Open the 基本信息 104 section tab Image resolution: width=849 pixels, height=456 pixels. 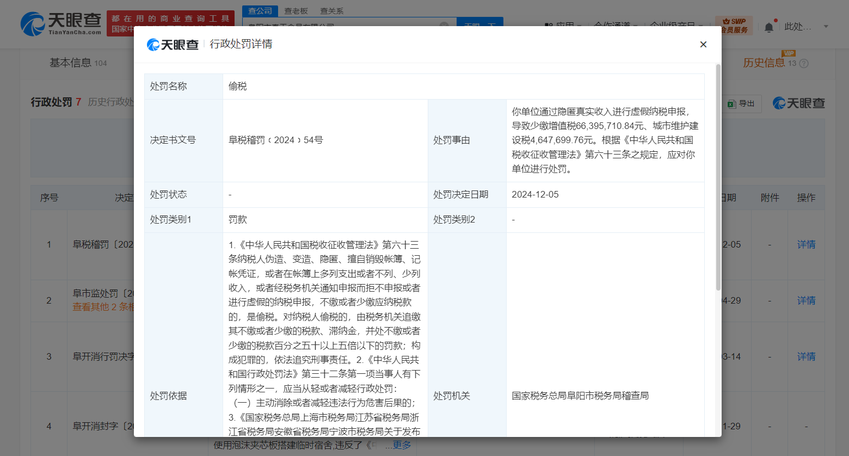coord(78,63)
